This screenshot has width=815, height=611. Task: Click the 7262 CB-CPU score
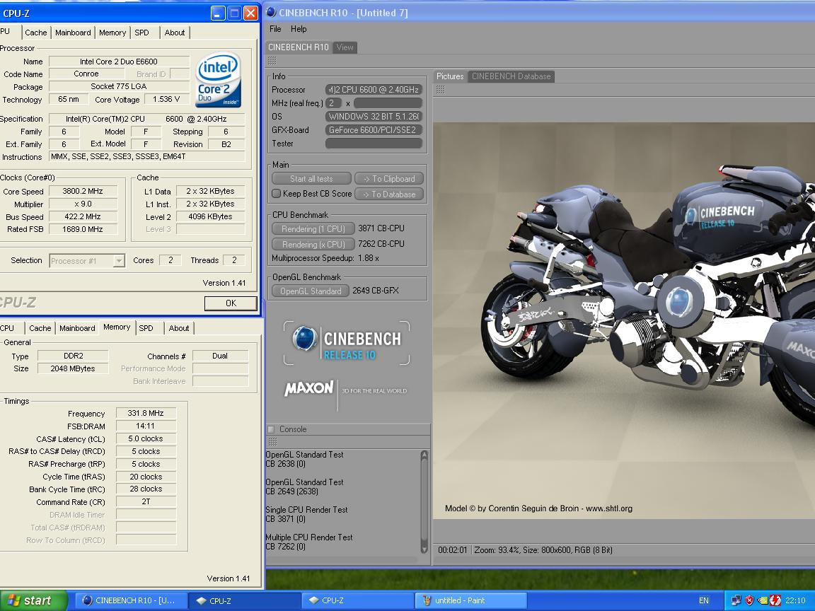[x=381, y=244]
